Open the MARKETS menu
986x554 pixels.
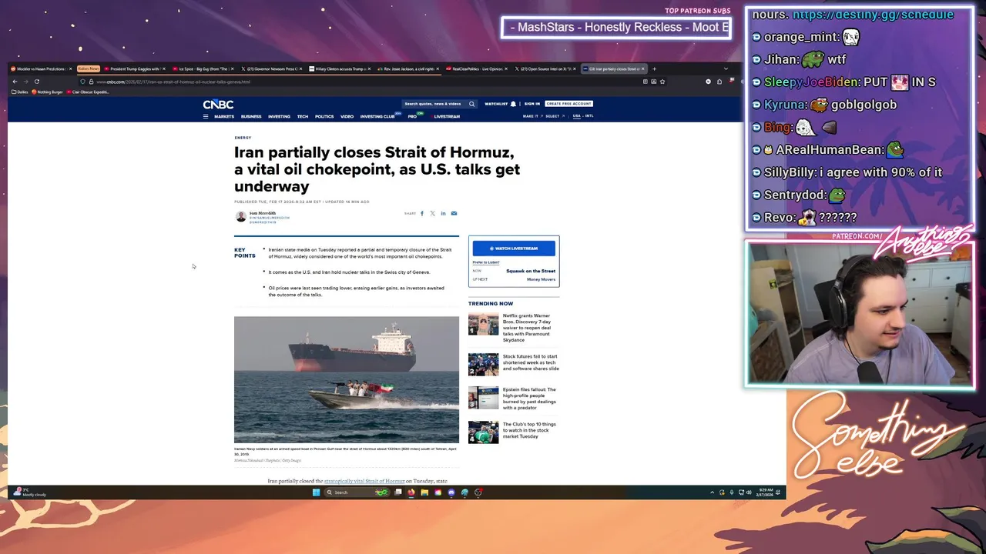click(x=224, y=116)
